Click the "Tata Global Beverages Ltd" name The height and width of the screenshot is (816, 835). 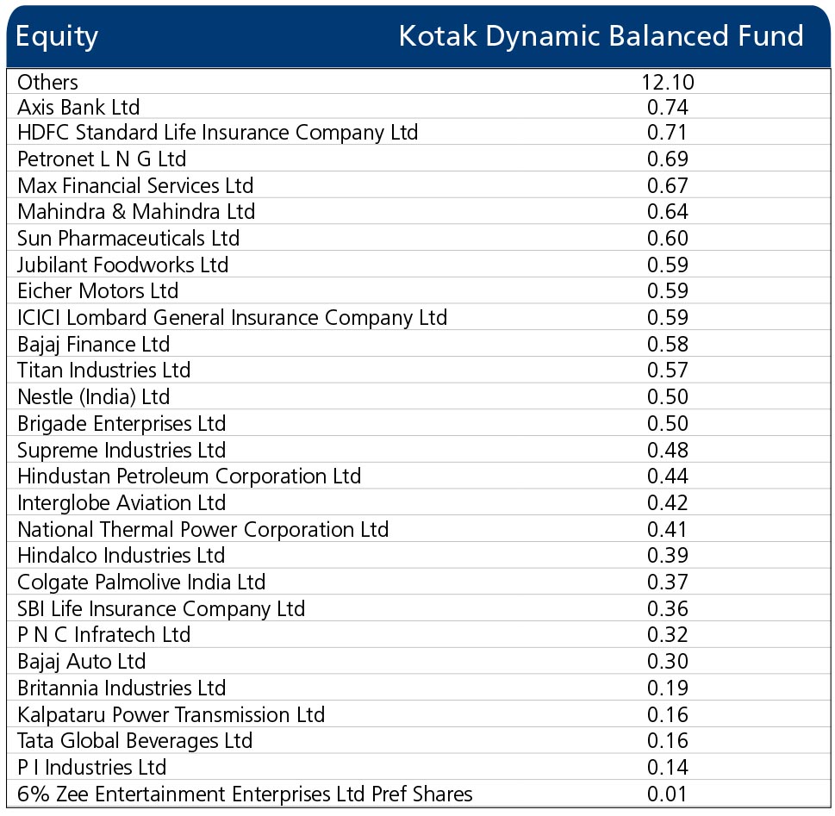[134, 741]
